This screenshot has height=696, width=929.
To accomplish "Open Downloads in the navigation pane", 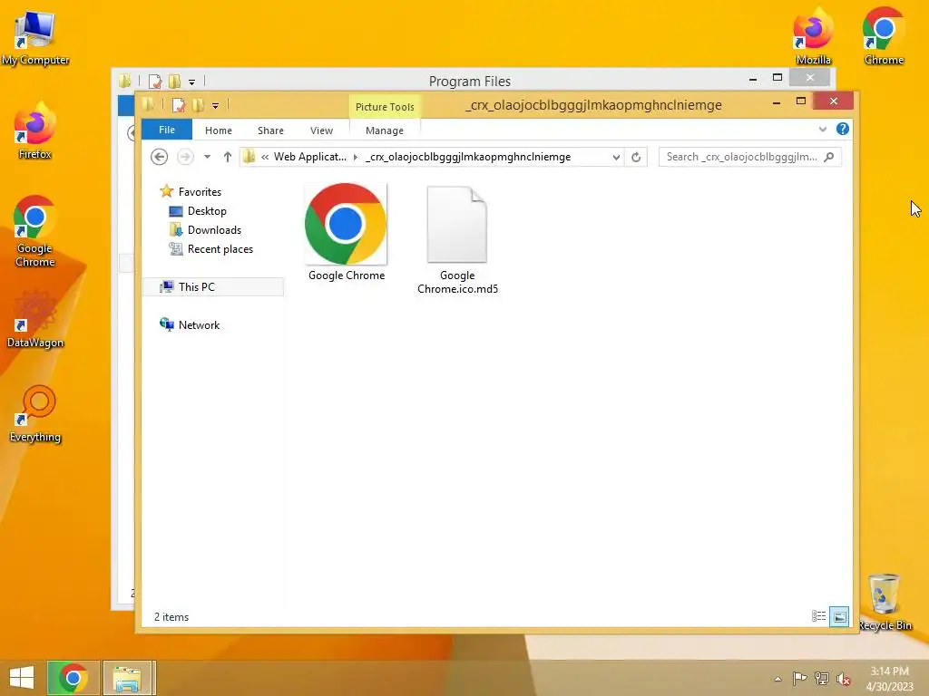I will pos(214,229).
